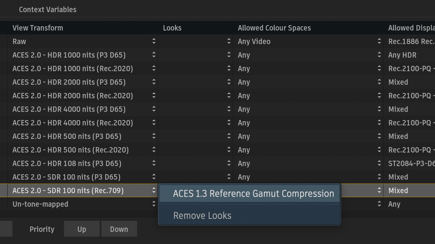Open the Raw view transform dropdown
The width and height of the screenshot is (435, 244).
click(154, 42)
